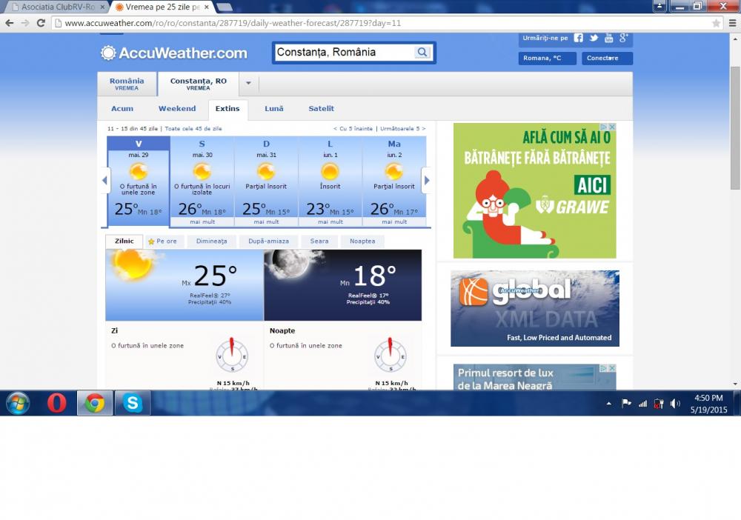Bookmark this page with the star icon
Image resolution: width=741 pixels, height=520 pixels.
[716, 23]
